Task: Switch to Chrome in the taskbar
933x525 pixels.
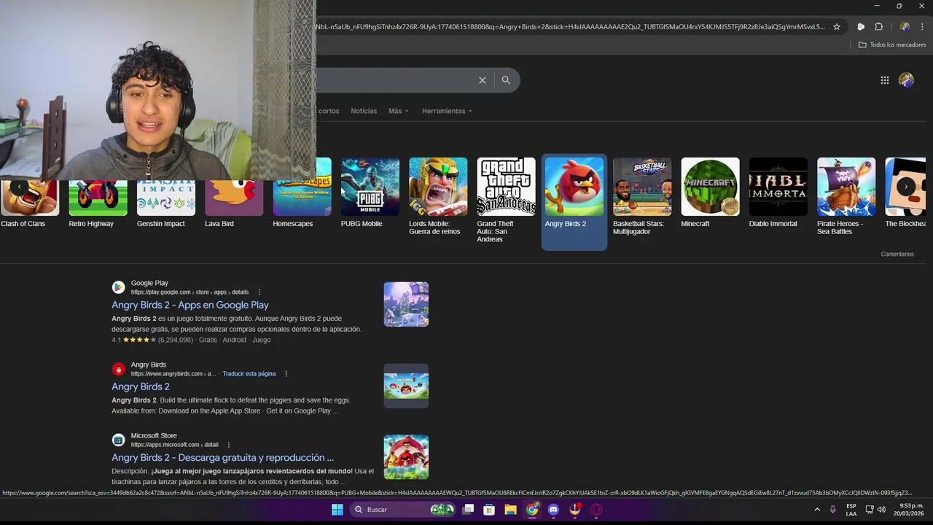Action: pyautogui.click(x=532, y=510)
